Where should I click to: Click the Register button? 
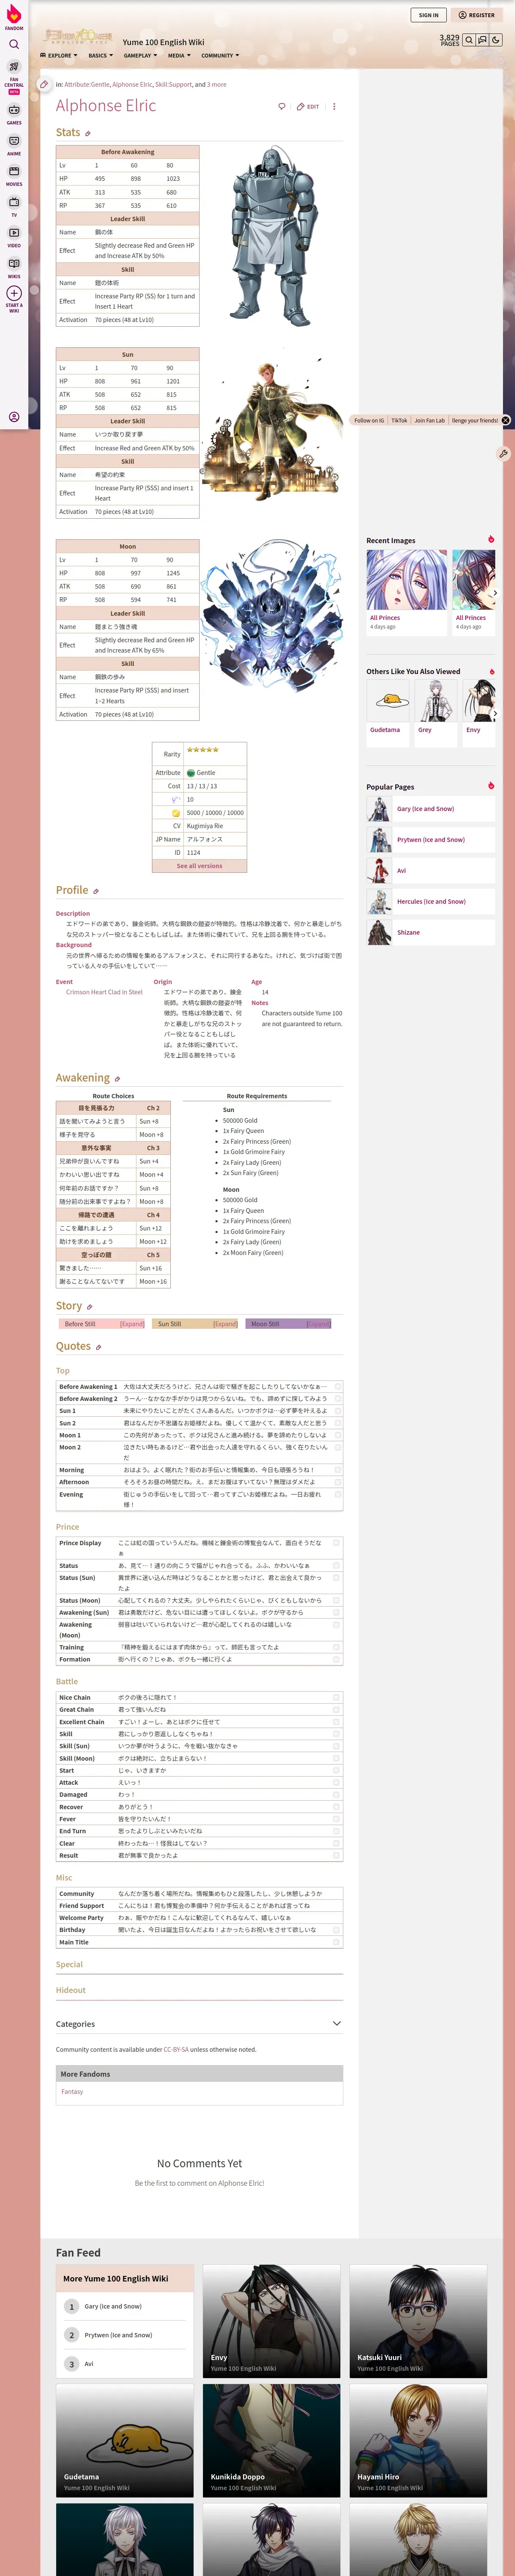477,15
